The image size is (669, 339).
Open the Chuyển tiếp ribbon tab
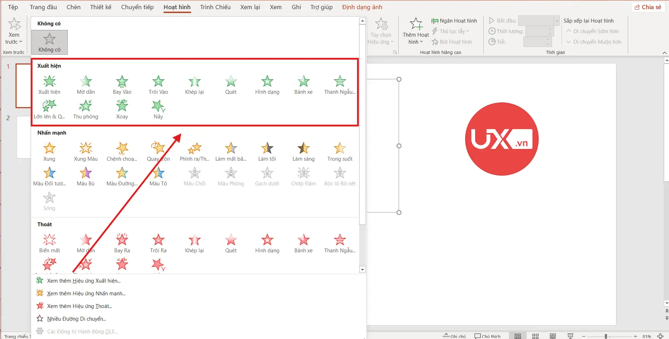click(137, 7)
